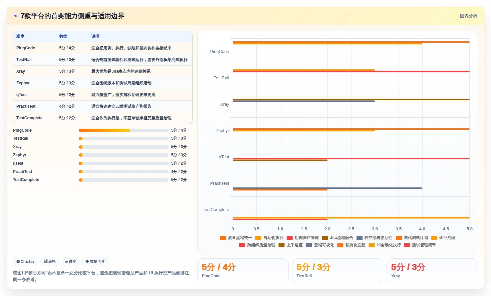Toggle the 跨组织质量治理 legend swatch
The width and height of the screenshot is (491, 296).
242,245
